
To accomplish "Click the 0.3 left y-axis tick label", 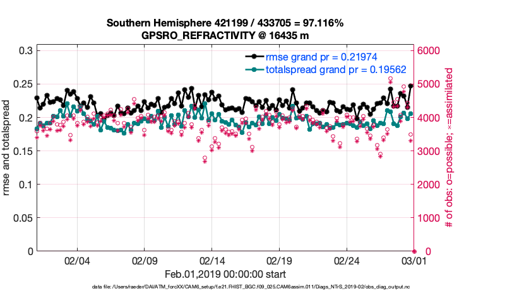I will [26, 50].
